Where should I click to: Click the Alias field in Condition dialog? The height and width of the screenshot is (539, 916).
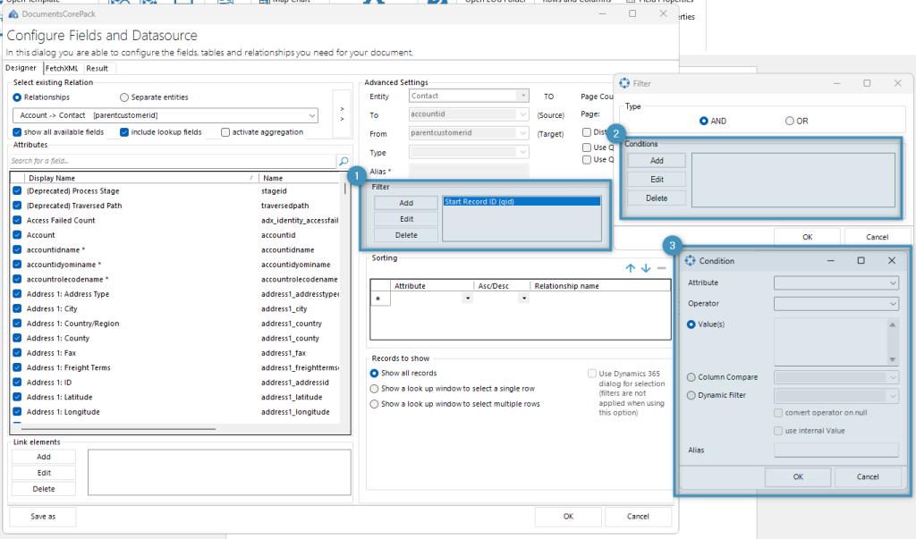point(836,451)
